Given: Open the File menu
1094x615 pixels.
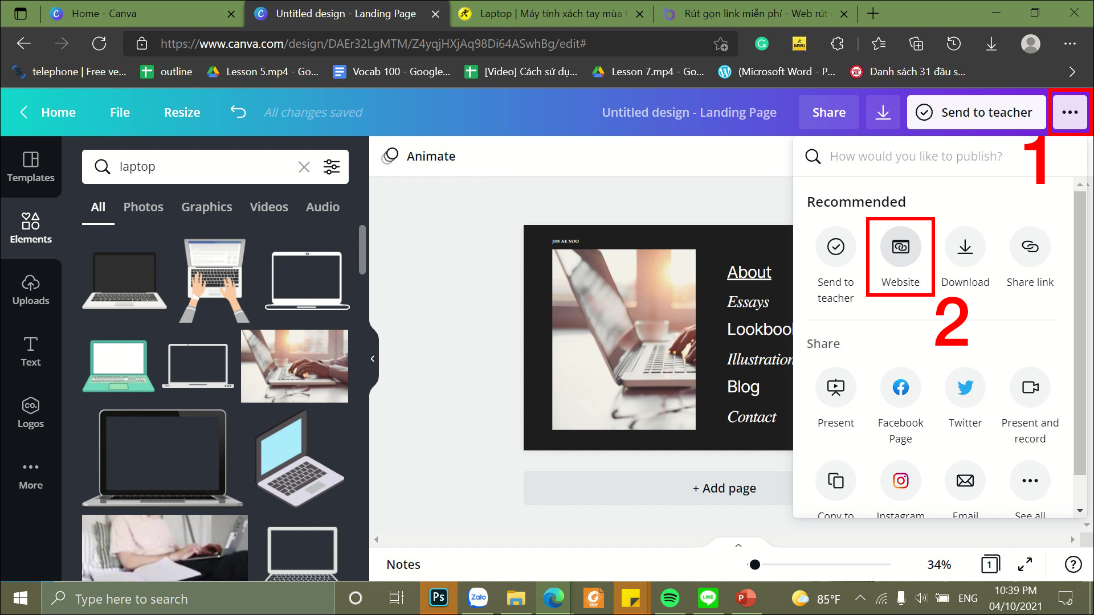Looking at the screenshot, I should (x=119, y=112).
